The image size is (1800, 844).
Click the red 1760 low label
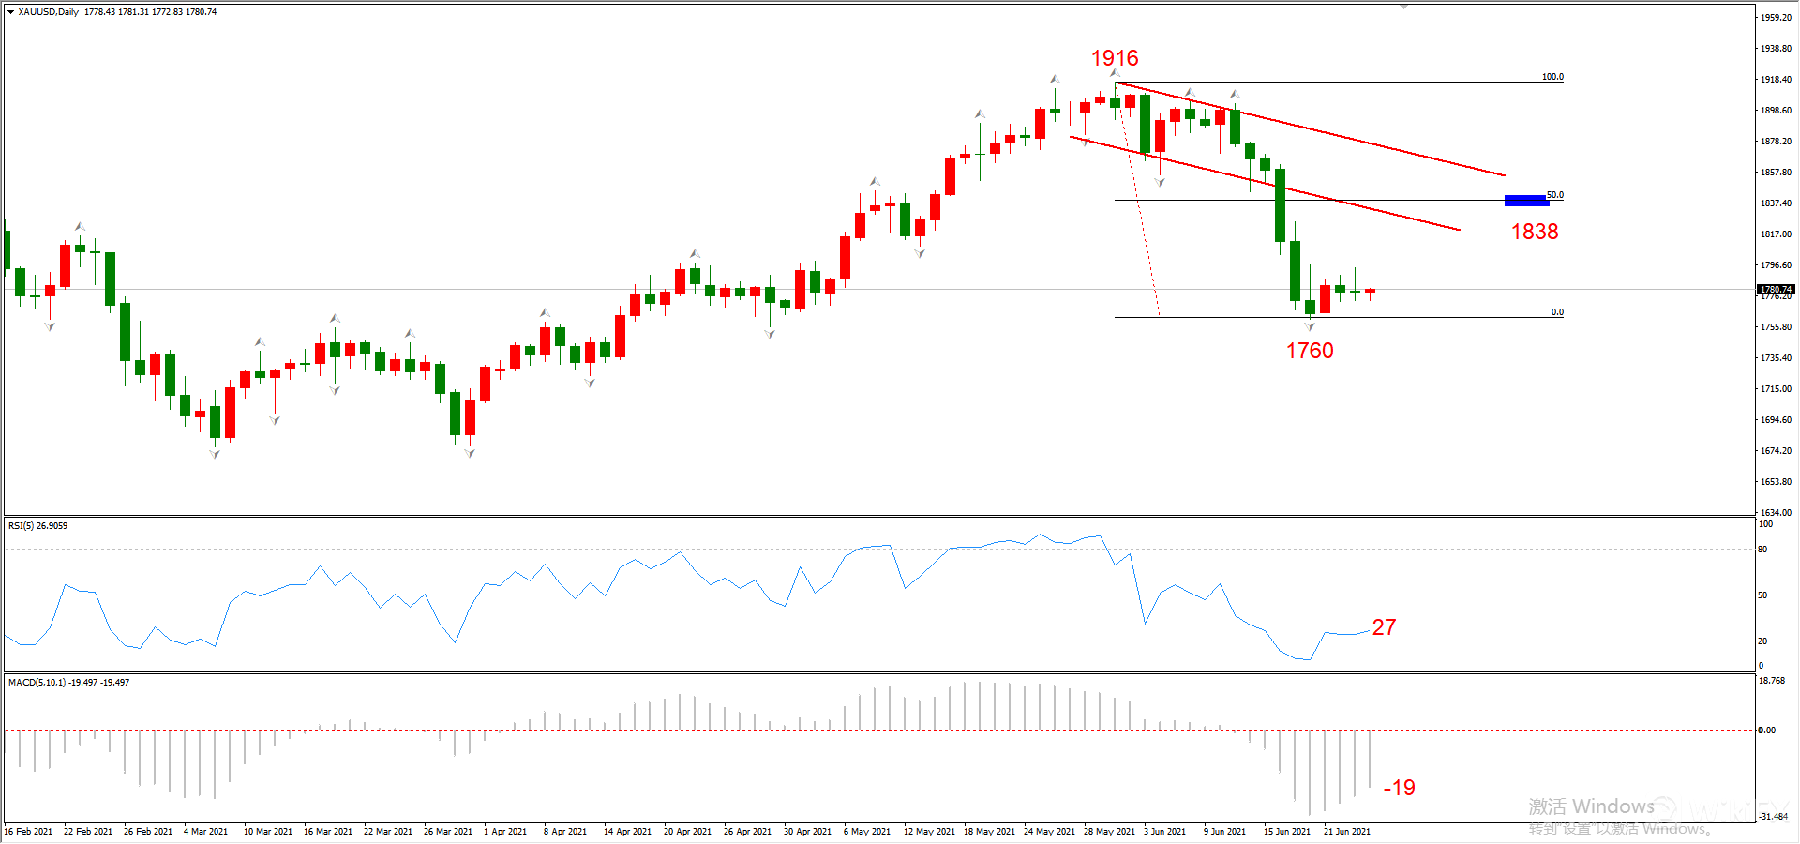click(x=1310, y=351)
